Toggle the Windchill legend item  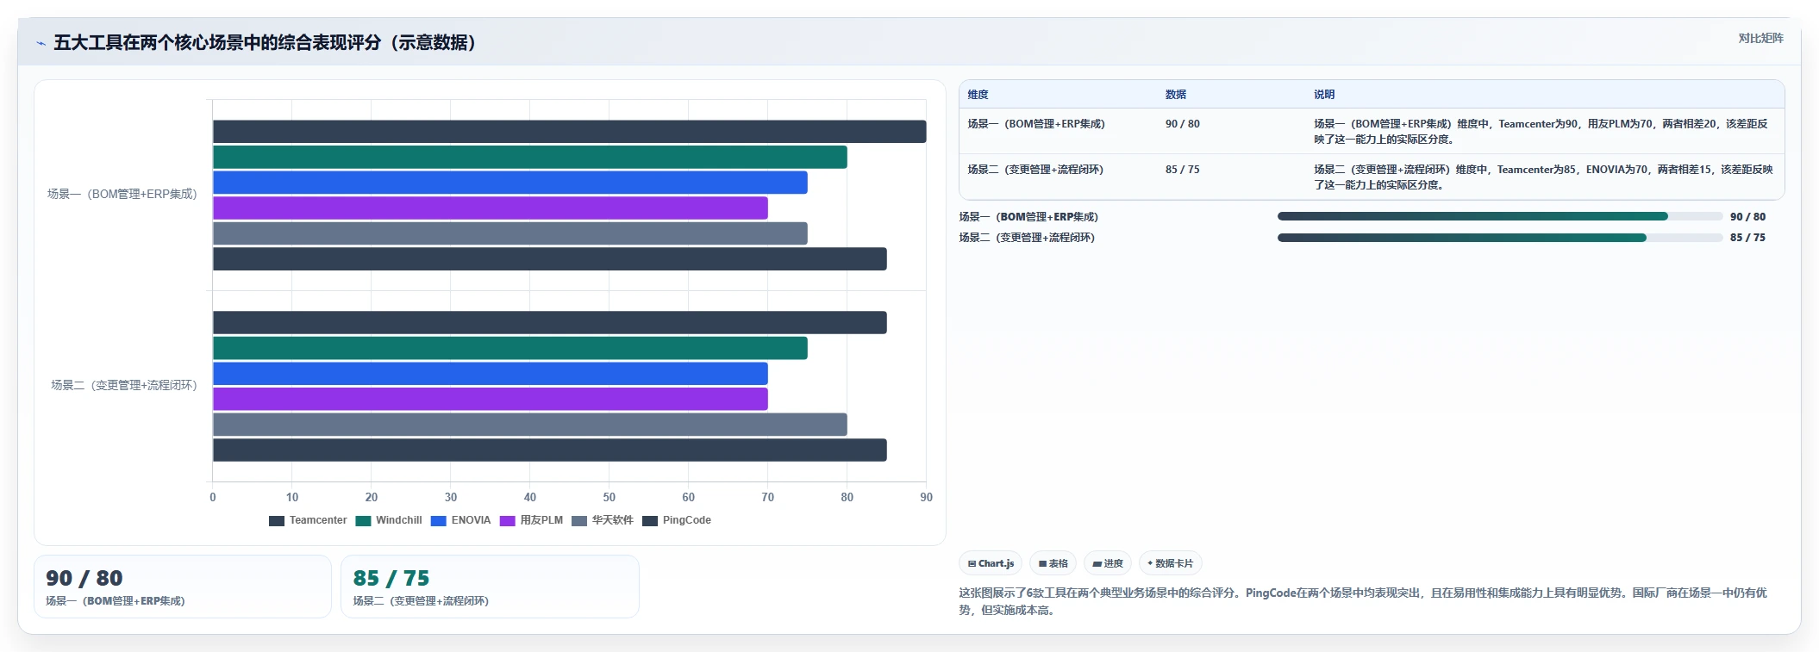[x=389, y=520]
